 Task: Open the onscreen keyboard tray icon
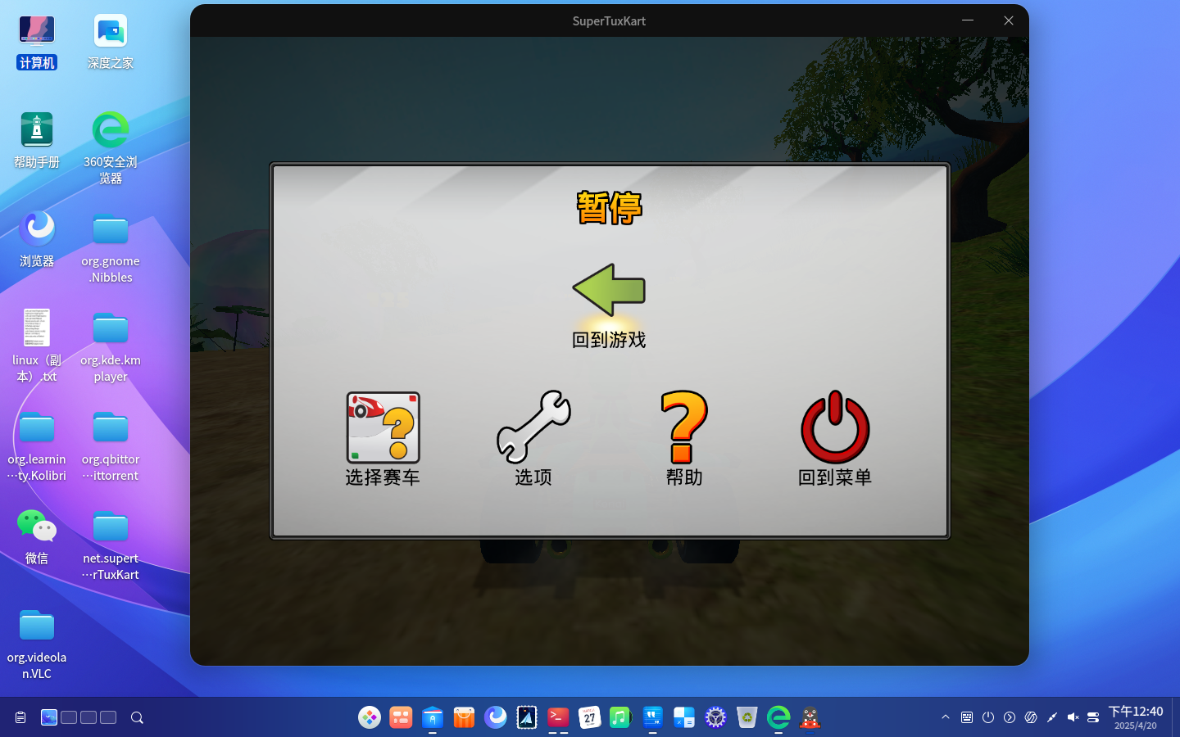point(967,717)
